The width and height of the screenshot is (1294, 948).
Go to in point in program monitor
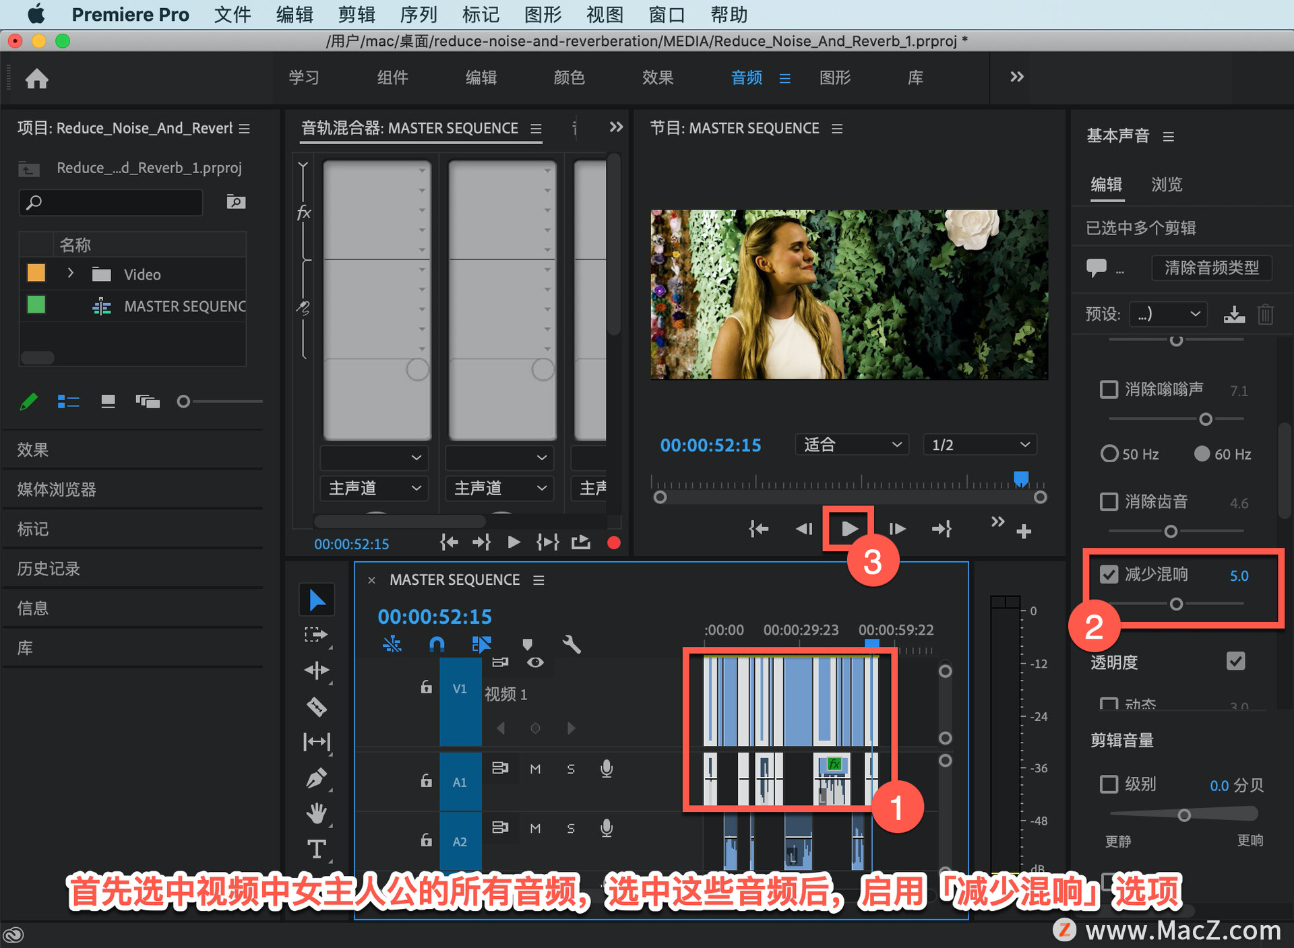click(758, 529)
